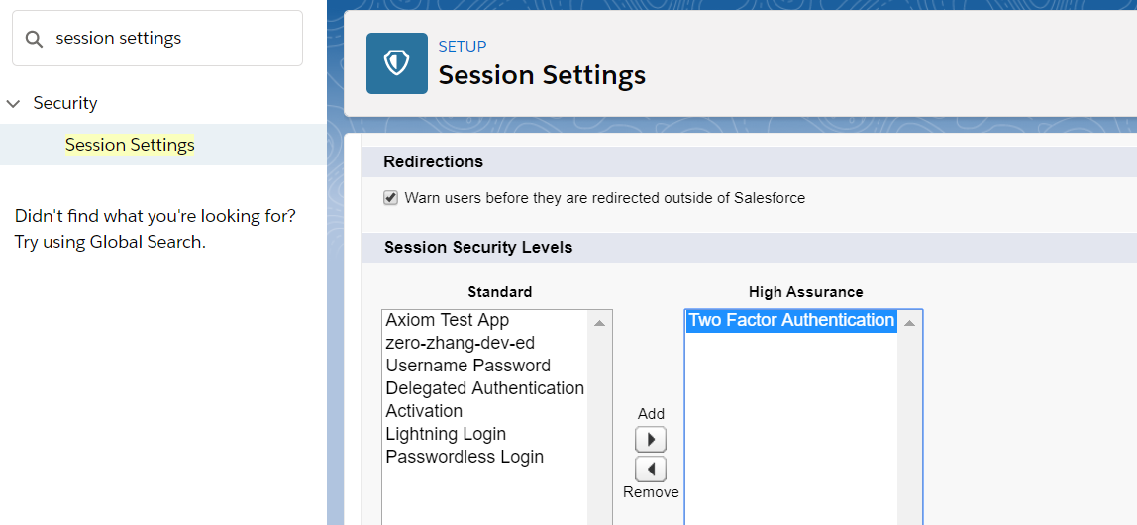This screenshot has width=1137, height=525.
Task: Pick Lightning Login from Standard list
Action: point(446,434)
